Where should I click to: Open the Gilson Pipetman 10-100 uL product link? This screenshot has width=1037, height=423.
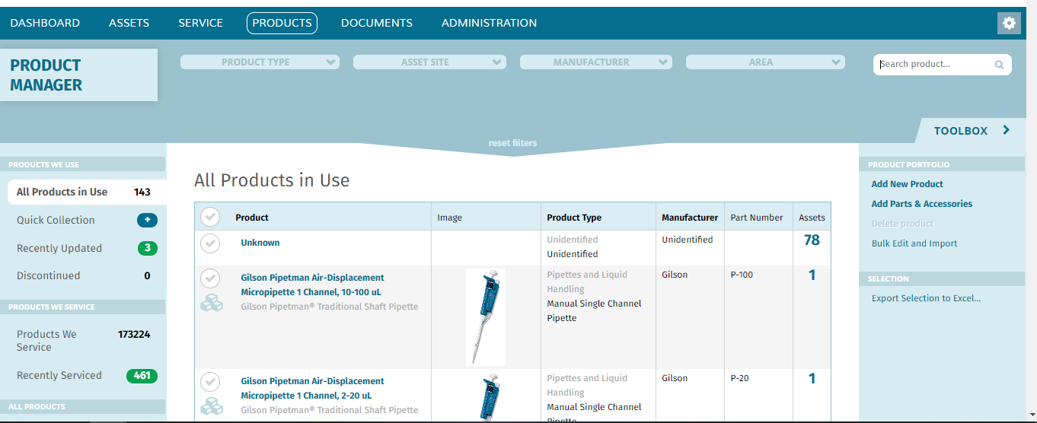click(x=312, y=285)
